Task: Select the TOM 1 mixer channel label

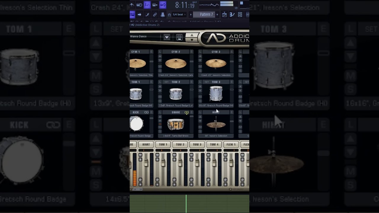Action: 163,144
